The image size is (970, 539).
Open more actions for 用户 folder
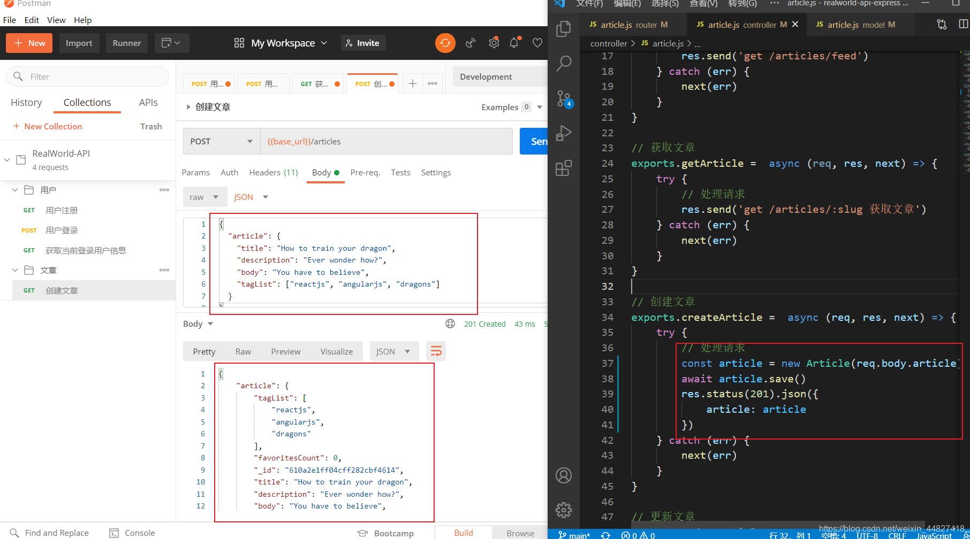click(164, 190)
